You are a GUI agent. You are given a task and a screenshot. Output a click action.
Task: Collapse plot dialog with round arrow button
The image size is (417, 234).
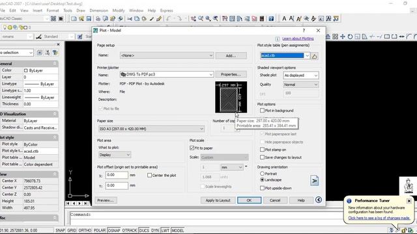pos(319,200)
